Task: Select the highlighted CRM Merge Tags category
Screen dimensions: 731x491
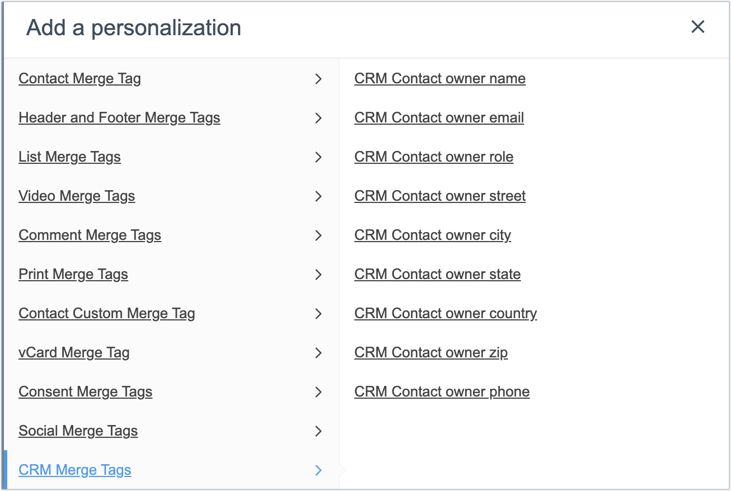Action: point(75,470)
